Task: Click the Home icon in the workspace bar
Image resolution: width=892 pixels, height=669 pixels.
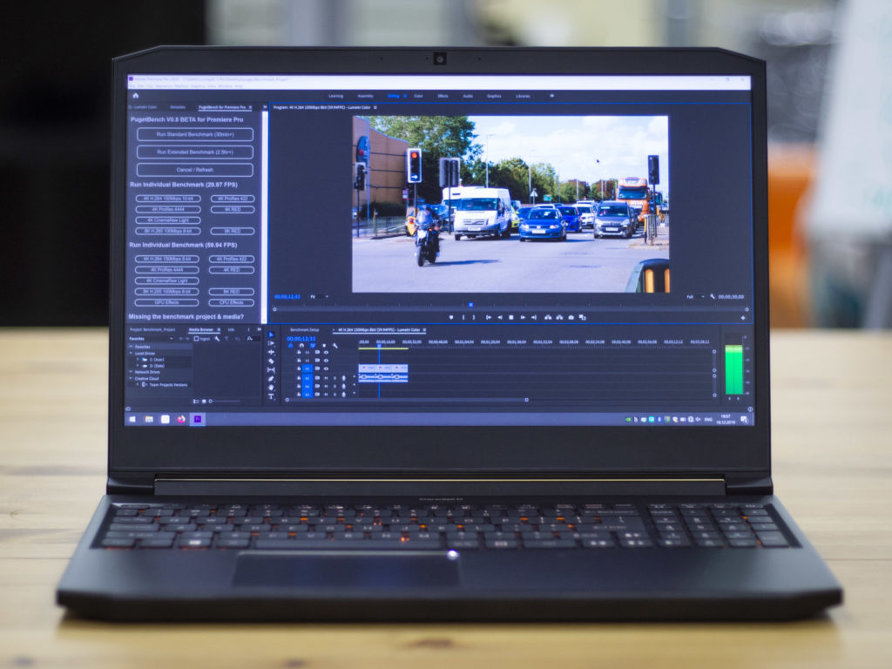Action: click(x=135, y=95)
